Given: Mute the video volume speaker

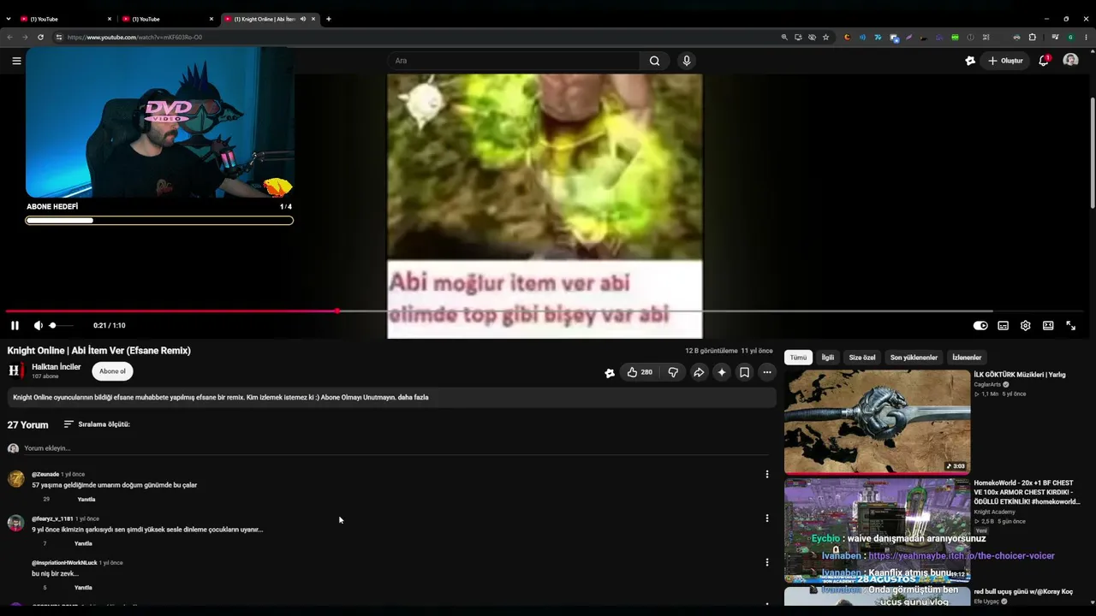Looking at the screenshot, I should point(38,325).
